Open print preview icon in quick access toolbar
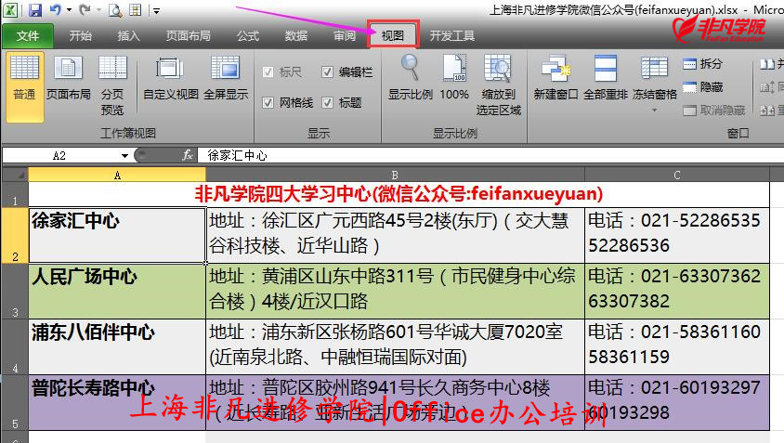 (x=115, y=9)
